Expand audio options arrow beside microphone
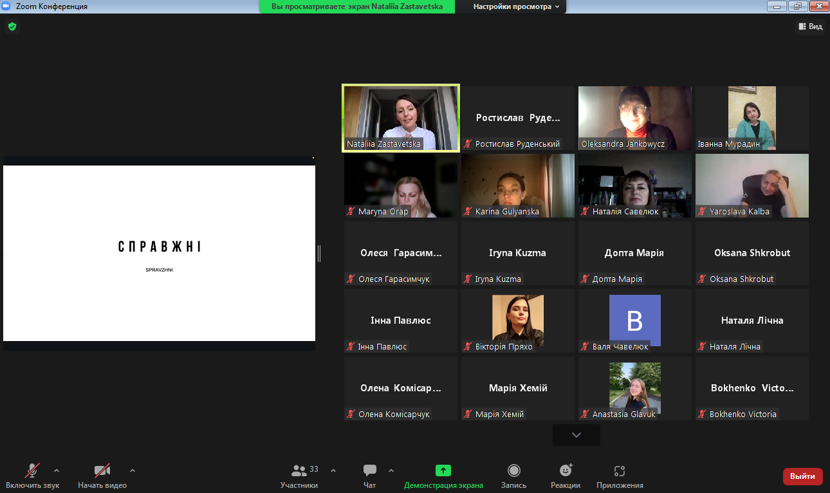 tap(57, 470)
